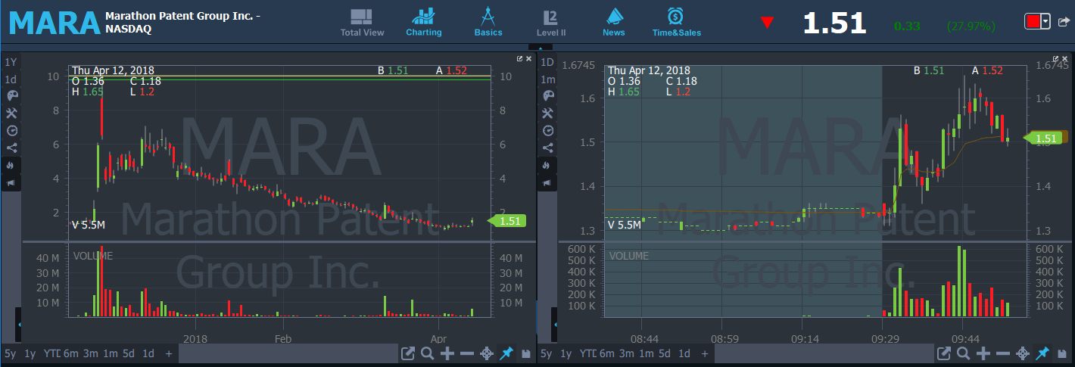The width and height of the screenshot is (1075, 367).
Task: Add custom range on right chart
Action: (706, 353)
